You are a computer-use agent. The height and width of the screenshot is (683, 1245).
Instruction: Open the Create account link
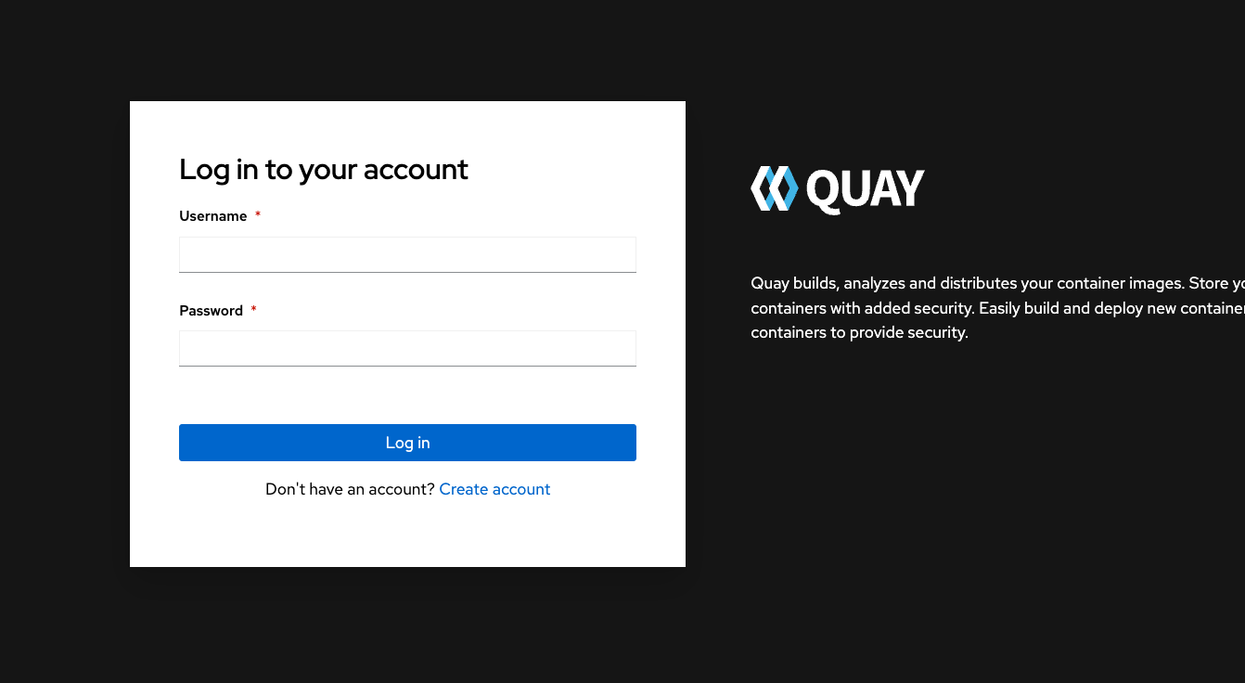click(x=494, y=489)
